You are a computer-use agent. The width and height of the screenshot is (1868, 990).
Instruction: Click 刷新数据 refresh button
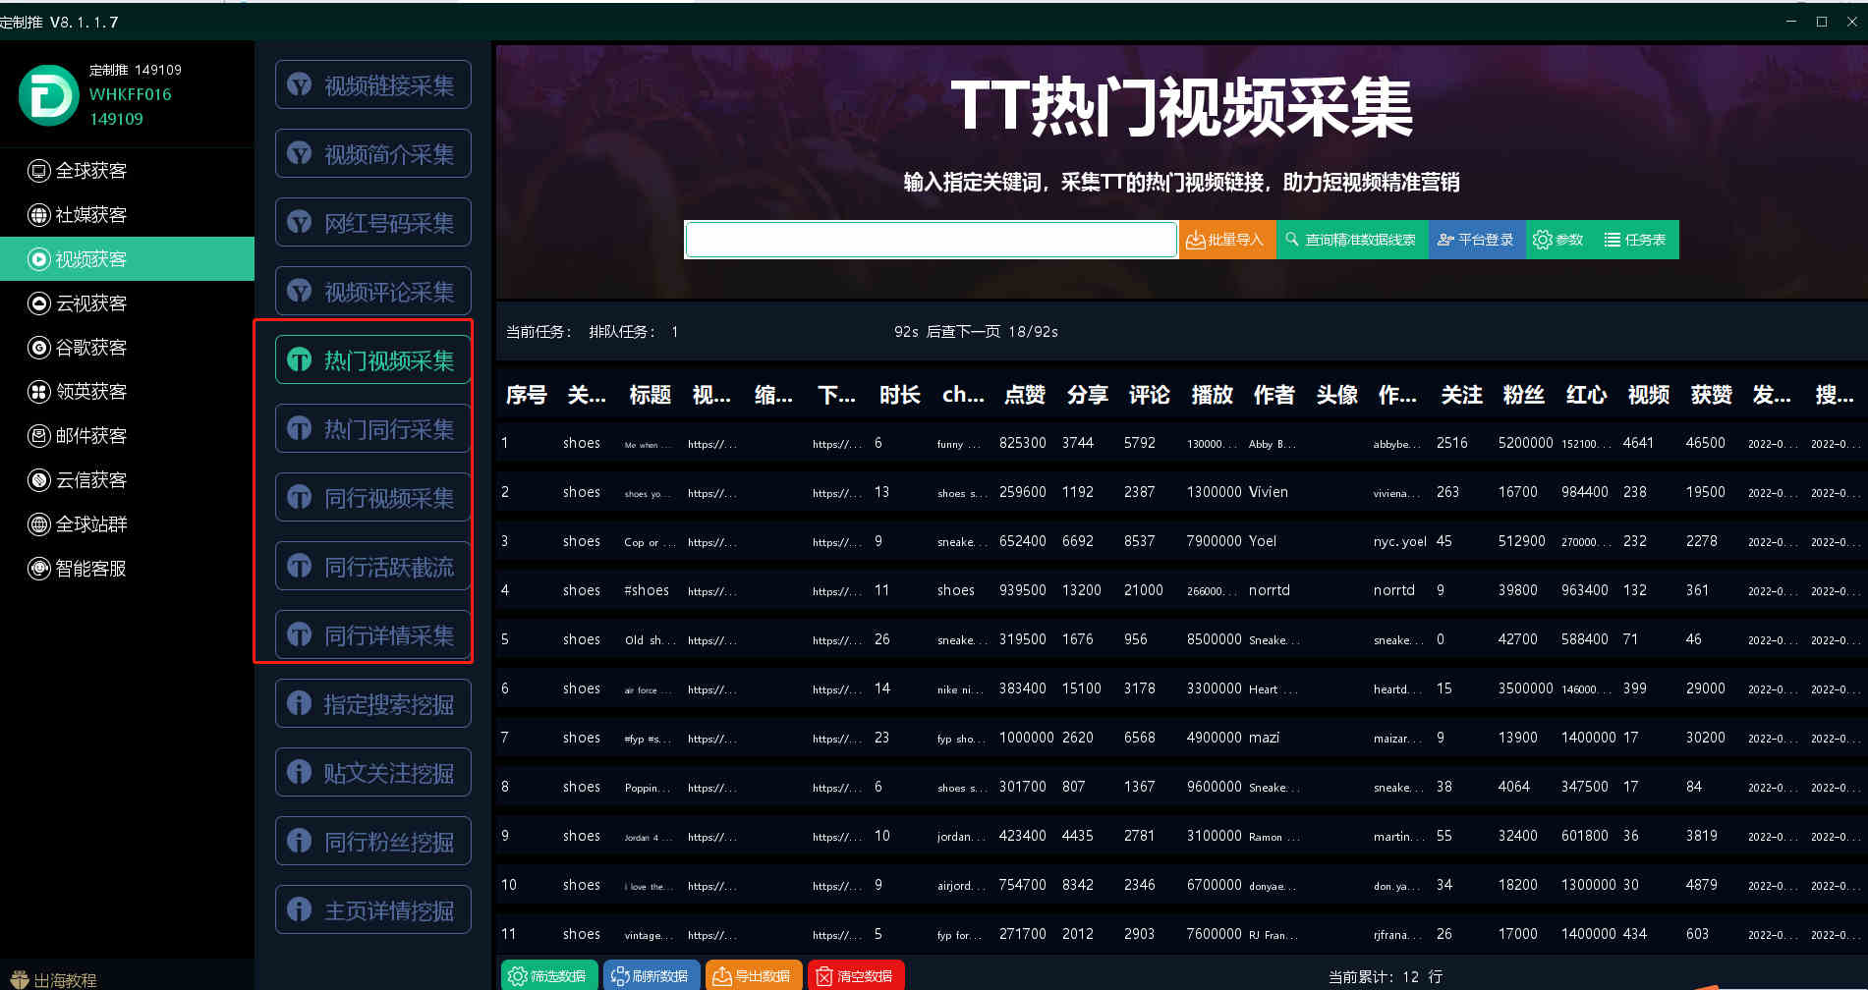pyautogui.click(x=651, y=975)
